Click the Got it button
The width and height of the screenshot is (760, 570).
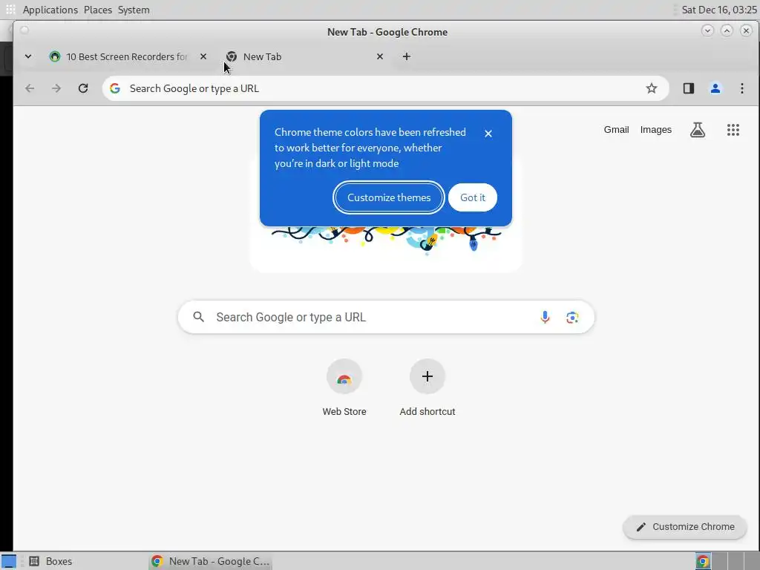[472, 197]
